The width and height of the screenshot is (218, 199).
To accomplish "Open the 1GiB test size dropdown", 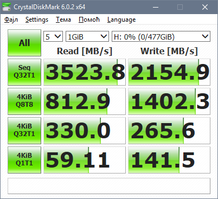I will pyautogui.click(x=87, y=36).
